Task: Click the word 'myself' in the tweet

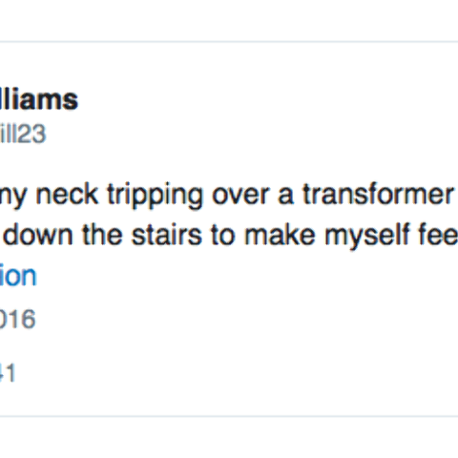Action: click(x=366, y=237)
